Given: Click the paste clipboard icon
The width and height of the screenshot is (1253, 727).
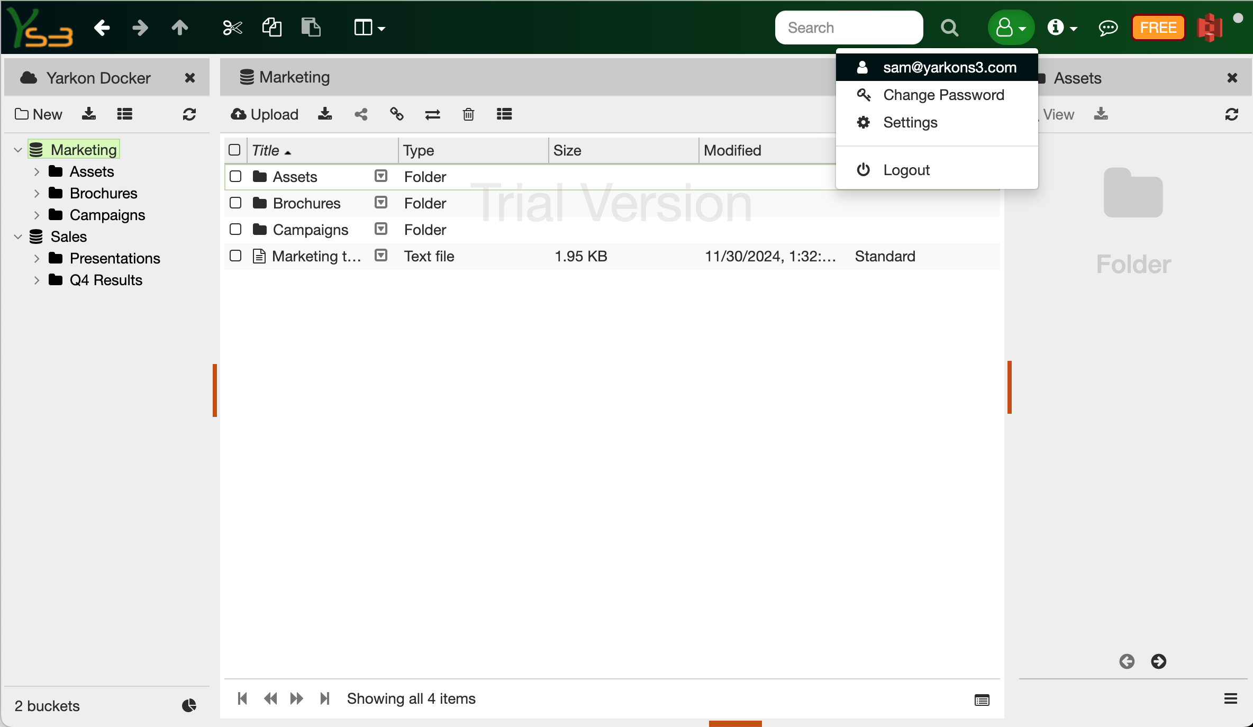Looking at the screenshot, I should [311, 28].
